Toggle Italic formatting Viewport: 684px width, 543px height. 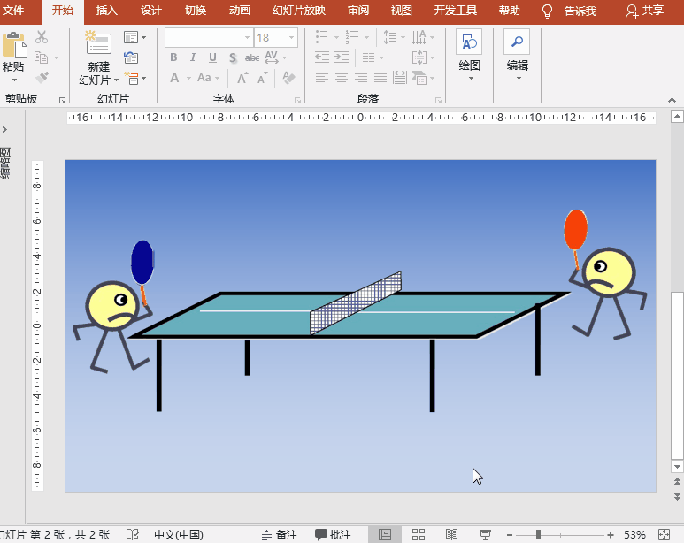click(193, 57)
